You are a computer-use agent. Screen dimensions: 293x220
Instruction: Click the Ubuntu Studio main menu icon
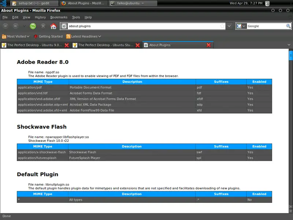[x=4, y=3]
